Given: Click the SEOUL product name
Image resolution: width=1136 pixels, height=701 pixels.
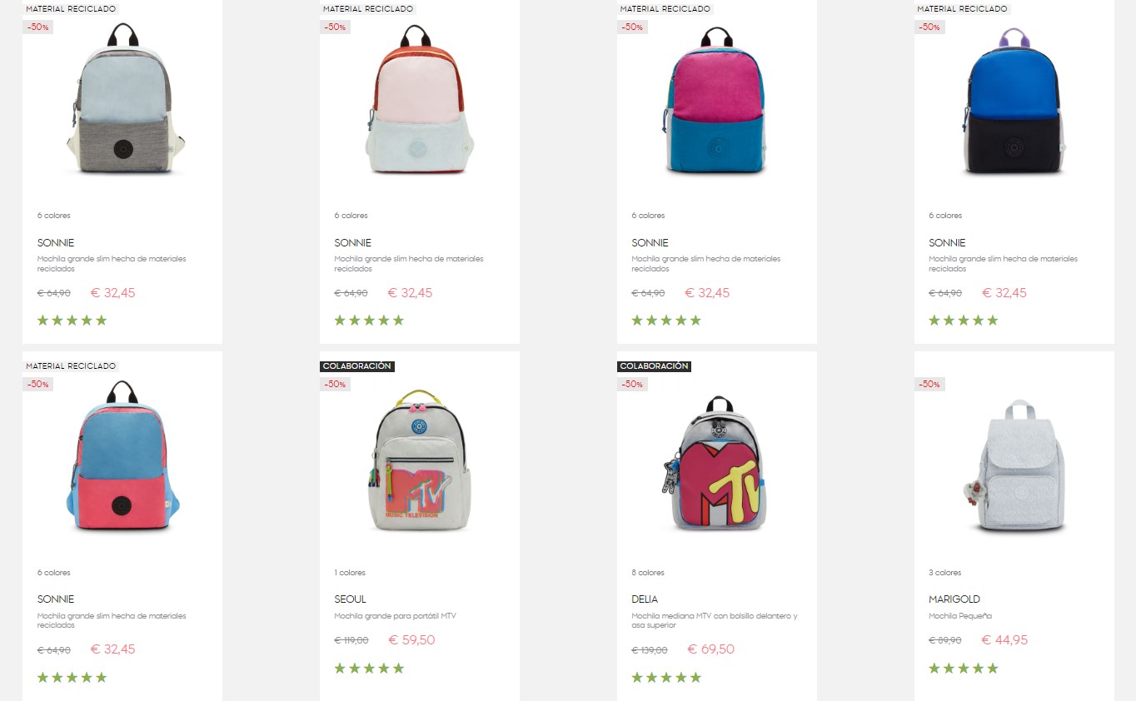Looking at the screenshot, I should pyautogui.click(x=350, y=599).
